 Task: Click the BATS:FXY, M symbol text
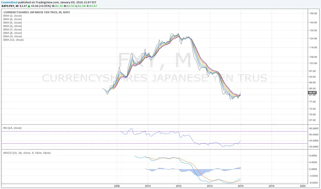coord(10,6)
